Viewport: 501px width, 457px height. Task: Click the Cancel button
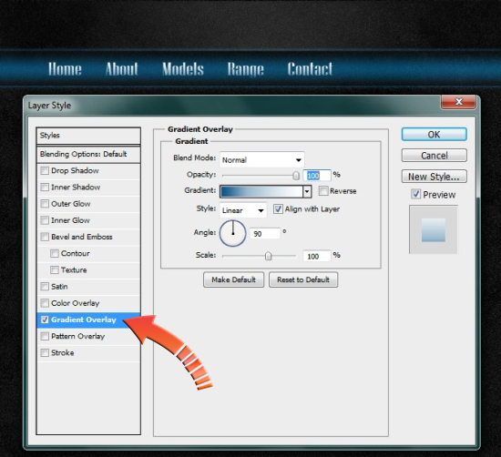pyautogui.click(x=434, y=156)
